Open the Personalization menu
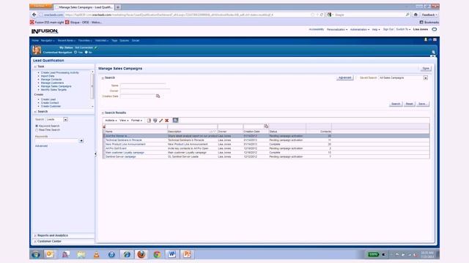Viewport: 469px width, 263px height. (x=337, y=29)
